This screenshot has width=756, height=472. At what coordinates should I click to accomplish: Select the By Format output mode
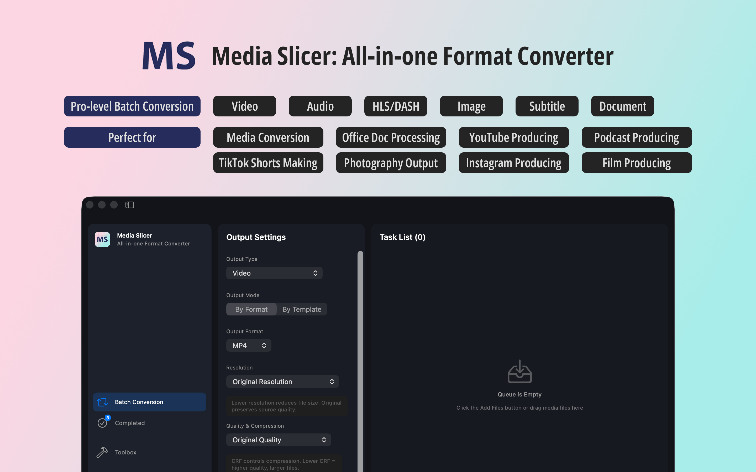251,309
